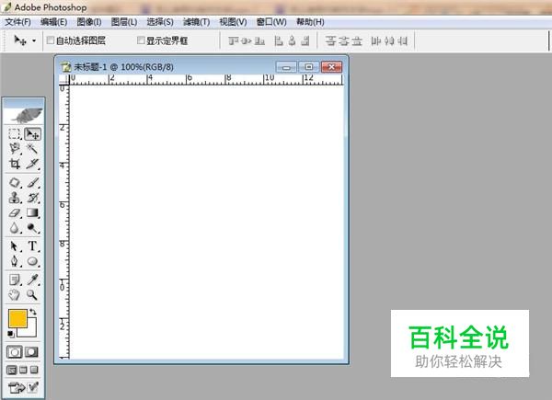Viewport: 552px width, 400px height.
Task: Enable the 显示定界框 checkbox
Action: point(141,40)
